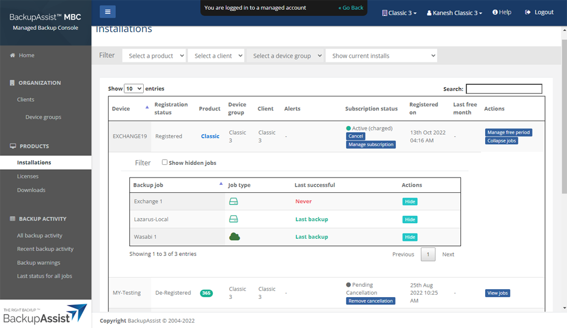Expand the Kanesh Classic 3 user dropdown

coord(454,13)
